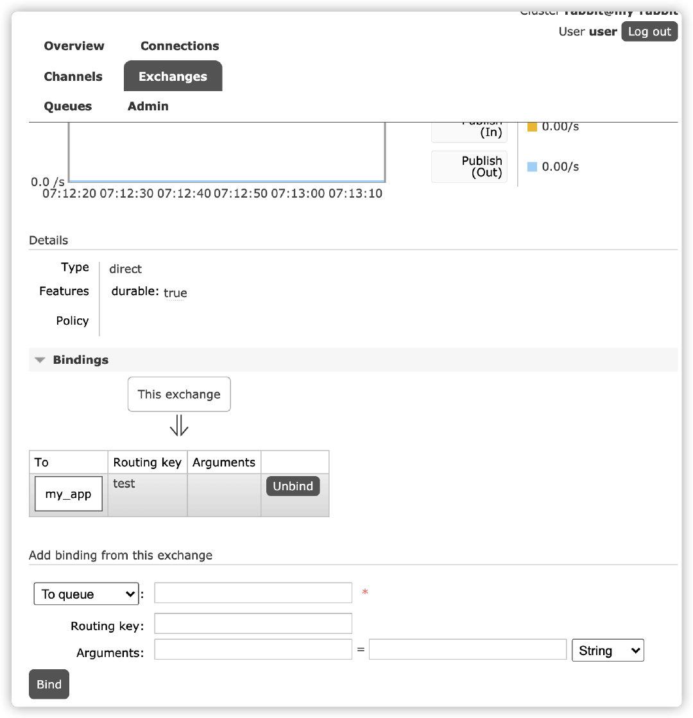Click the Arguments value input field

[x=467, y=649]
